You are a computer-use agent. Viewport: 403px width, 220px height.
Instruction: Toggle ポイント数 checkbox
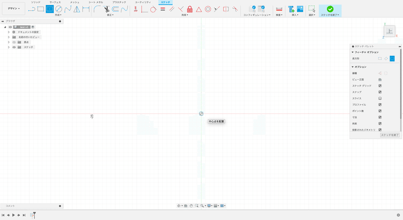point(380,111)
